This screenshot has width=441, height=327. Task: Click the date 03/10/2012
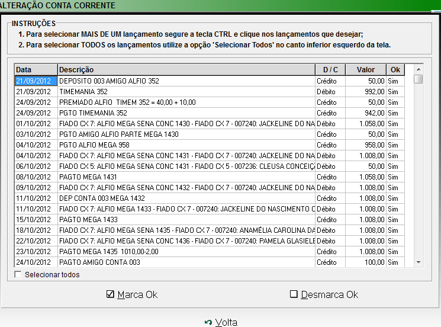34,134
